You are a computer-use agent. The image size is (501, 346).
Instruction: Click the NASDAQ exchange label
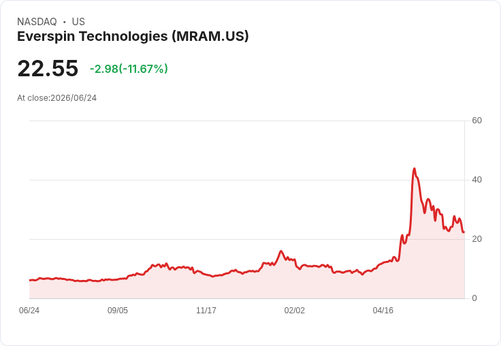pyautogui.click(x=37, y=22)
